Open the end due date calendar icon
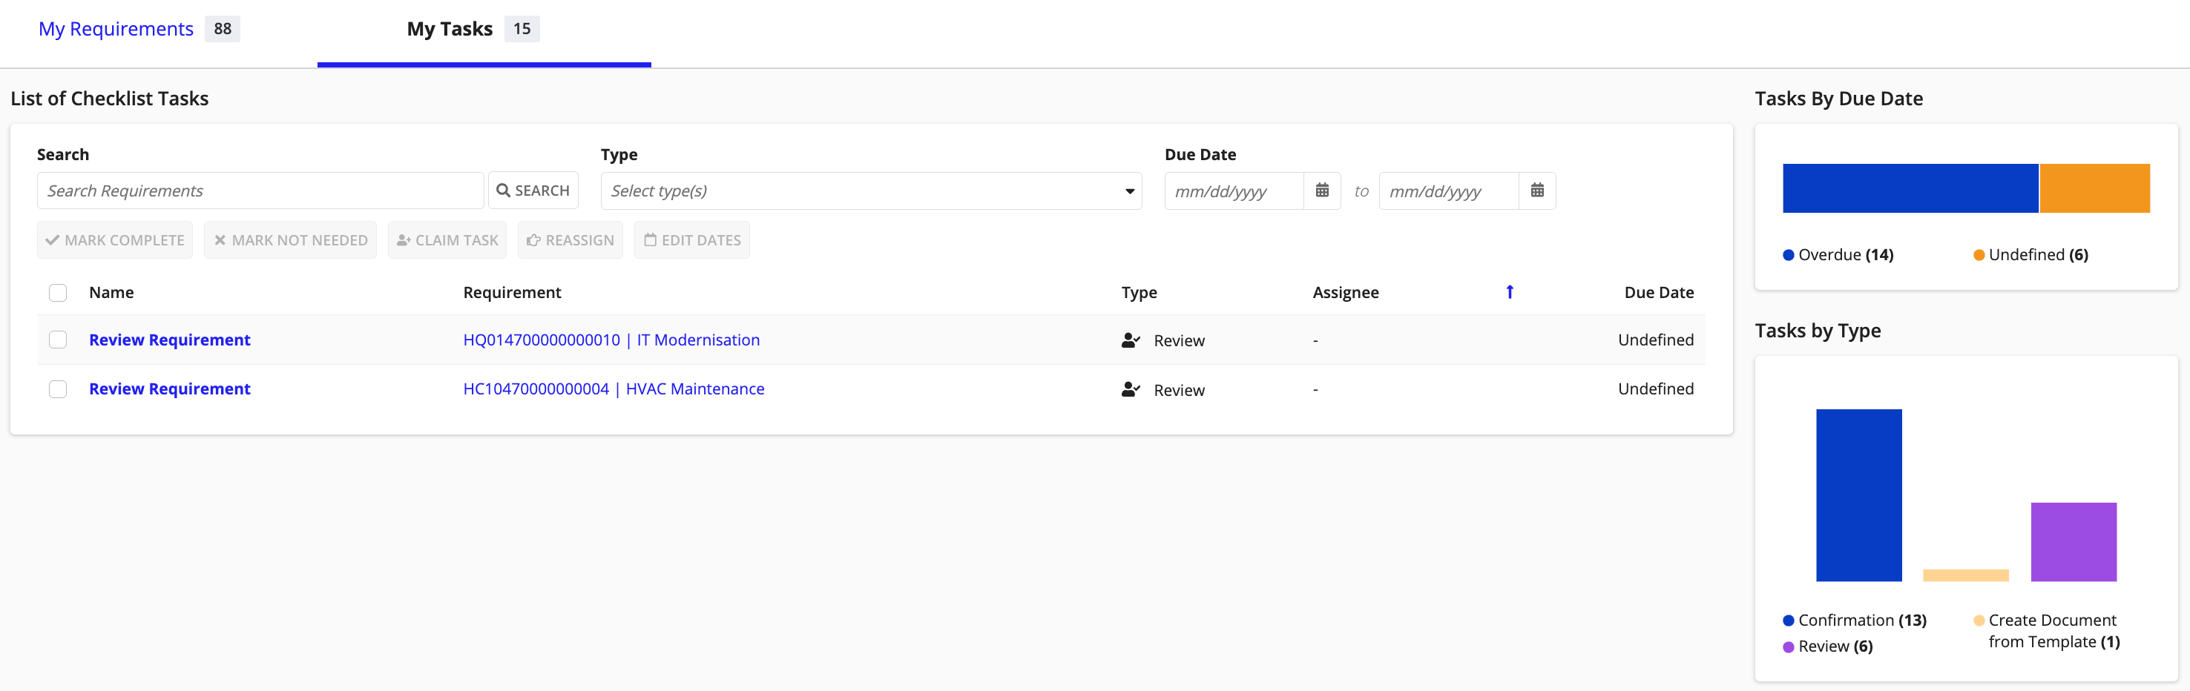The image size is (2190, 691). click(1537, 191)
